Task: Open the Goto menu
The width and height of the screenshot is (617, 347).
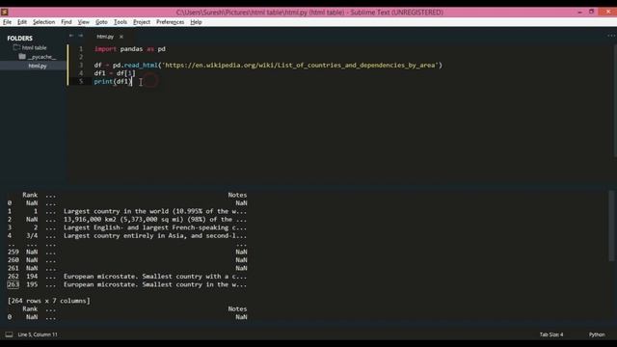Action: (101, 22)
